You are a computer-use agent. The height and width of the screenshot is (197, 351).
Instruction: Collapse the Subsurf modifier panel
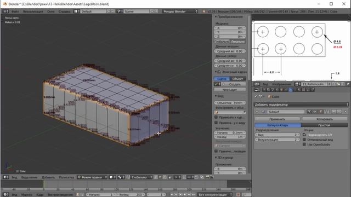coord(257,112)
